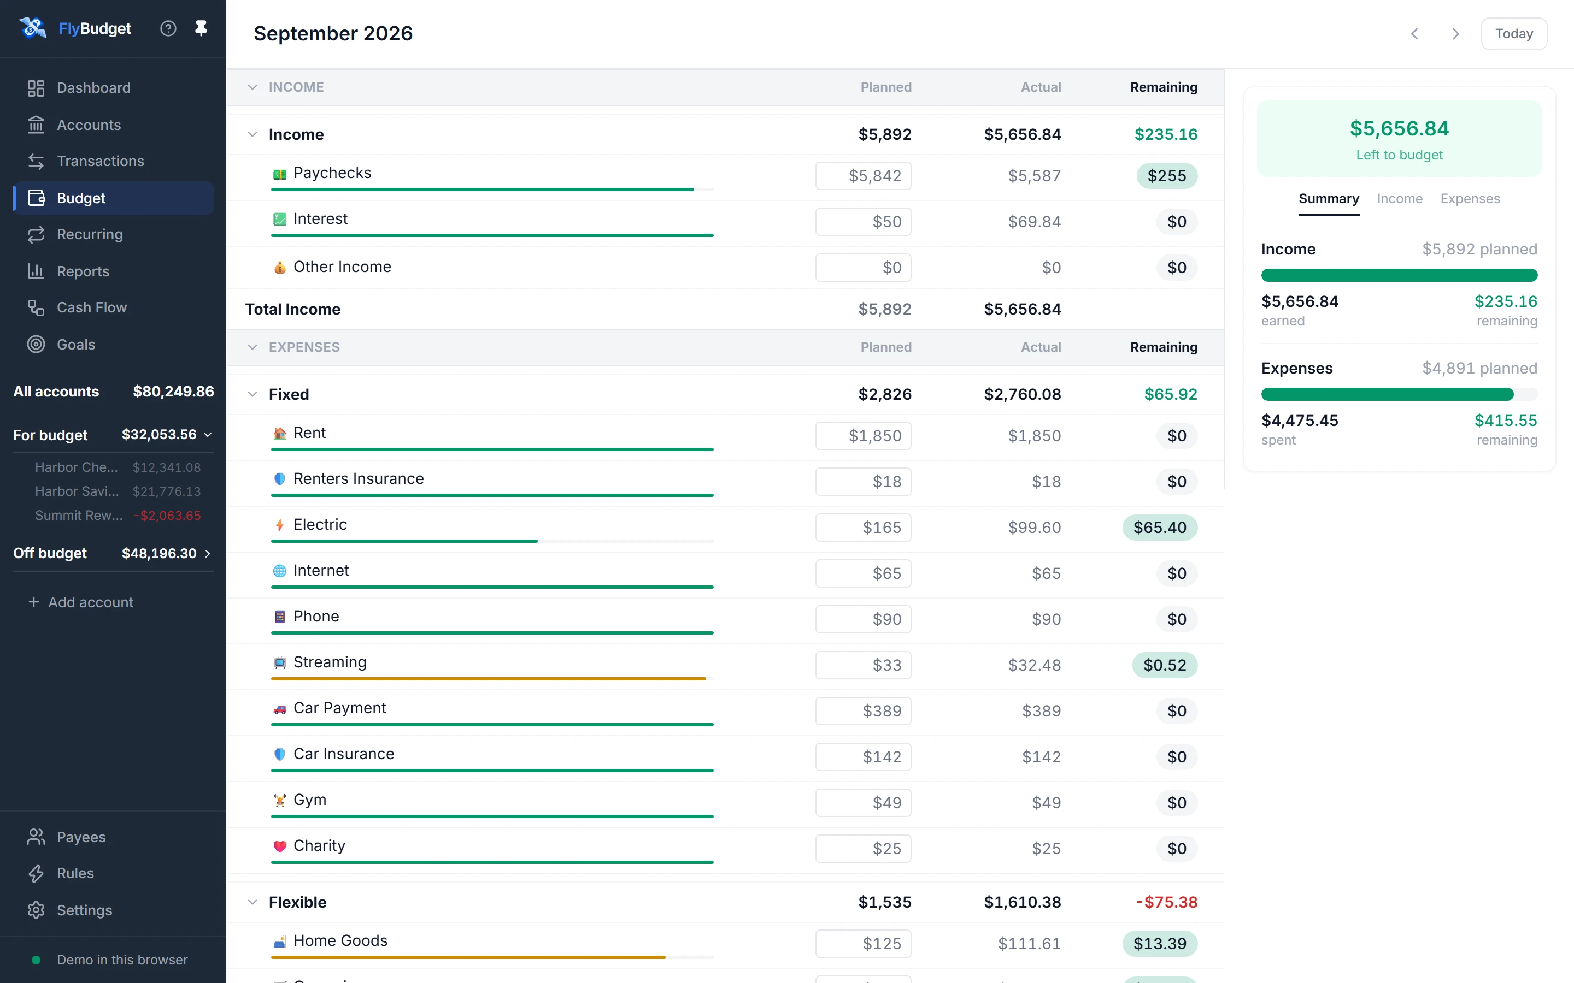Expand the Off budget accounts
This screenshot has width=1574, height=983.
point(208,554)
